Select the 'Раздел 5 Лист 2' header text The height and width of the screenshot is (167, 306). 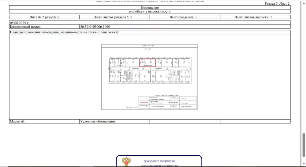[x=277, y=3]
